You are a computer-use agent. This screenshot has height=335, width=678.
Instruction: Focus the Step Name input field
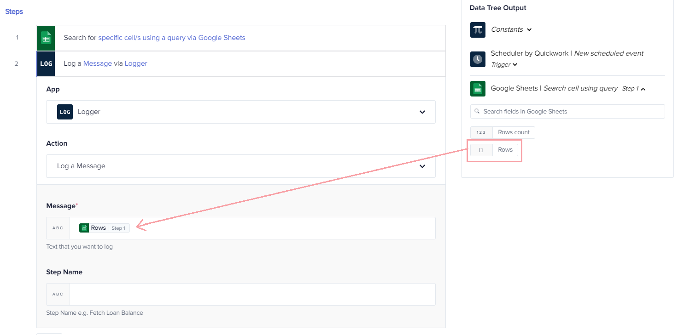252,294
